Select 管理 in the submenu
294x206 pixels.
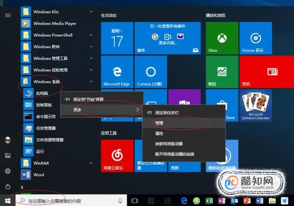click(184, 123)
